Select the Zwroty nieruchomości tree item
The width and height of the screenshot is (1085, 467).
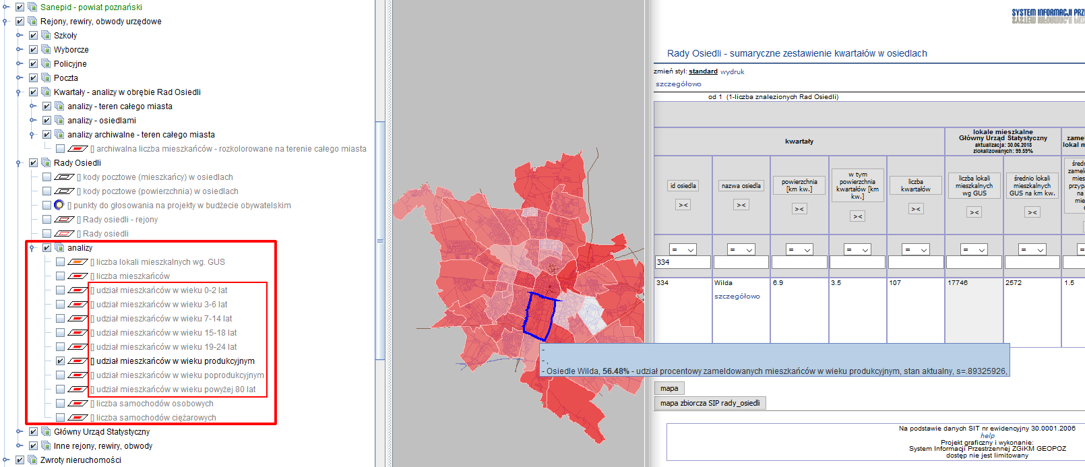pyautogui.click(x=80, y=460)
